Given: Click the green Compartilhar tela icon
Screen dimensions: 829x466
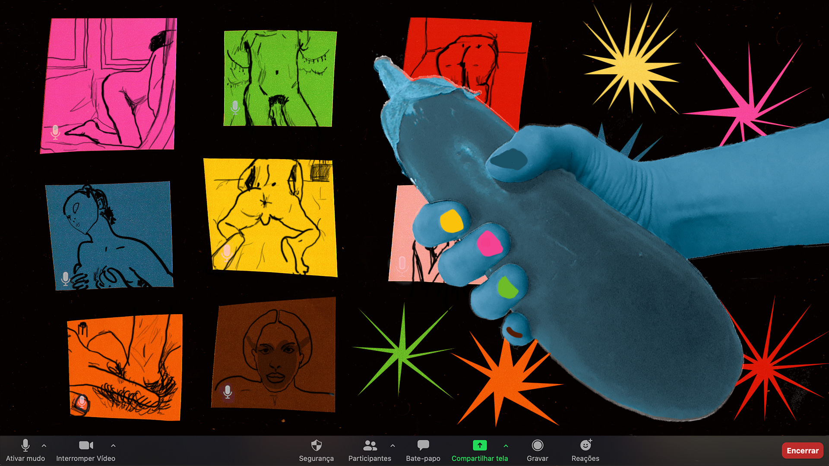Looking at the screenshot, I should 479,445.
